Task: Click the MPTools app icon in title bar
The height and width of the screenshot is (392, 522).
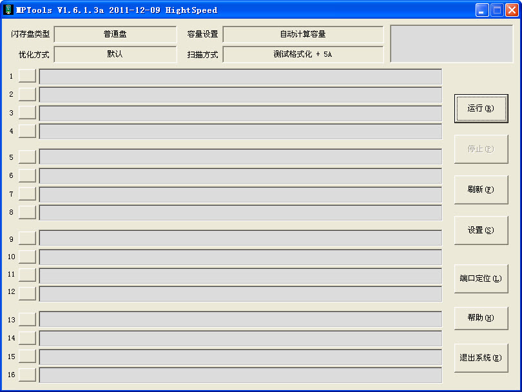Action: [x=8, y=10]
